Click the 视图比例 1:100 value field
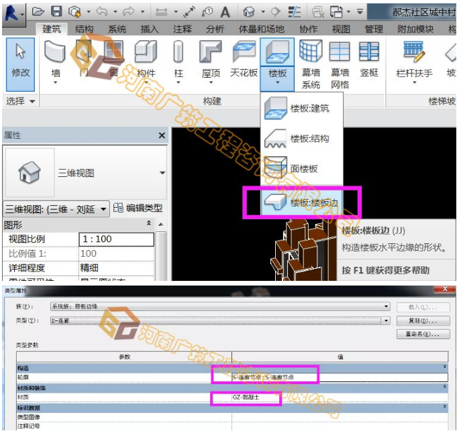 point(117,239)
